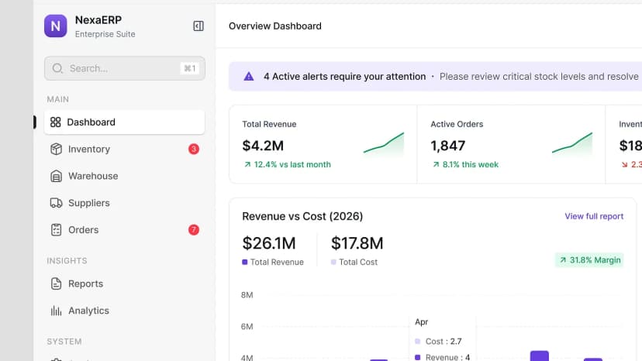Click the Orders red badge showing 7
This screenshot has height=361, width=642.
pyautogui.click(x=194, y=230)
